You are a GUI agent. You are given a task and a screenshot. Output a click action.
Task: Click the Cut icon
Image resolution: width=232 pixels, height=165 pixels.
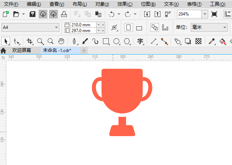click(x=77, y=14)
